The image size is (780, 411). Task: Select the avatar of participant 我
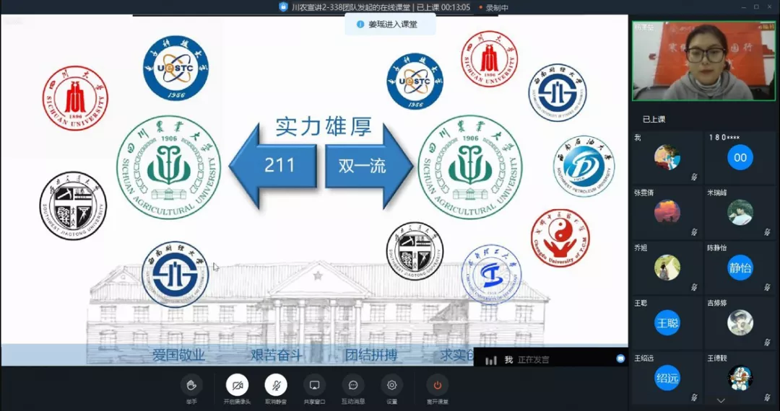[667, 157]
